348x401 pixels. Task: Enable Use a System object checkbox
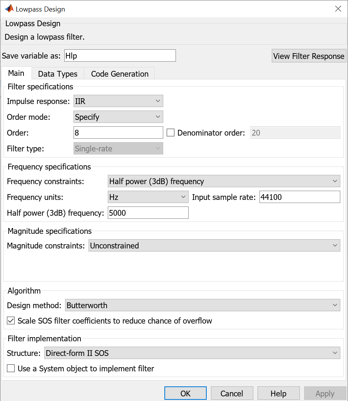coord(12,369)
